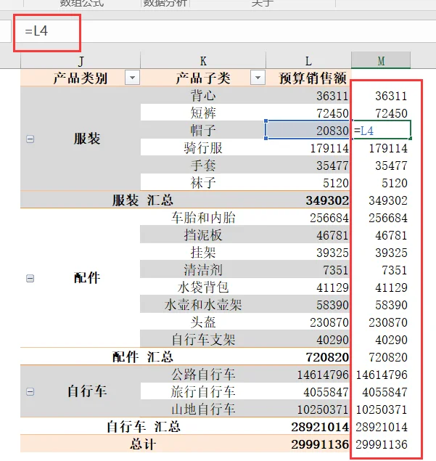Select the 车胎和内胎 cell
The width and height of the screenshot is (436, 461).
point(203,218)
